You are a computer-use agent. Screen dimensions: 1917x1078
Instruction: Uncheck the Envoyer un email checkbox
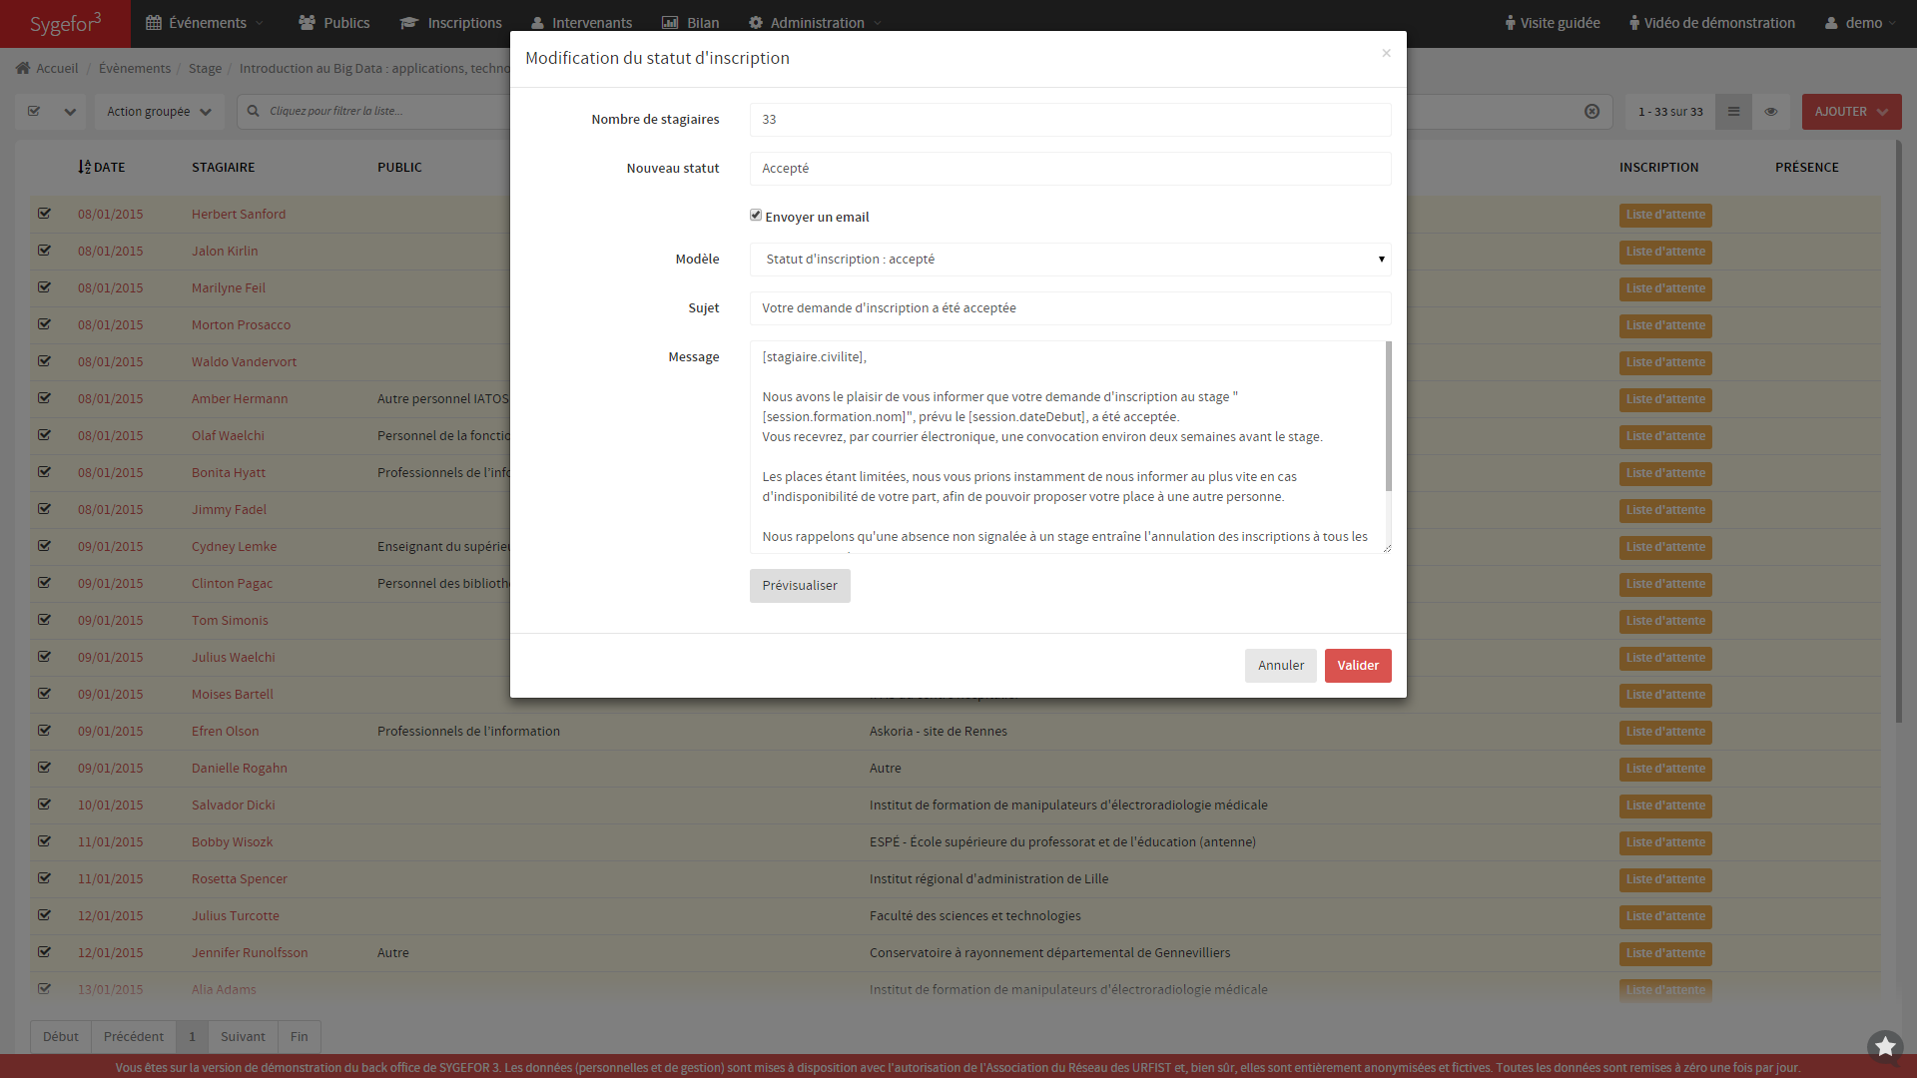pyautogui.click(x=756, y=216)
